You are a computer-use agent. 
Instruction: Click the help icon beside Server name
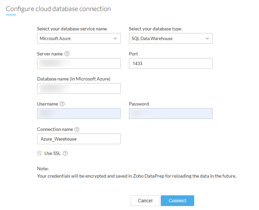[67, 54]
